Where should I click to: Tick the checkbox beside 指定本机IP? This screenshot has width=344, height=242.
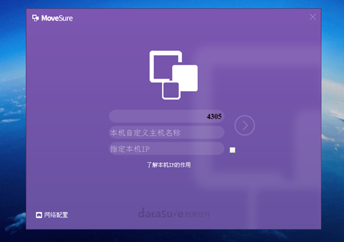click(232, 150)
